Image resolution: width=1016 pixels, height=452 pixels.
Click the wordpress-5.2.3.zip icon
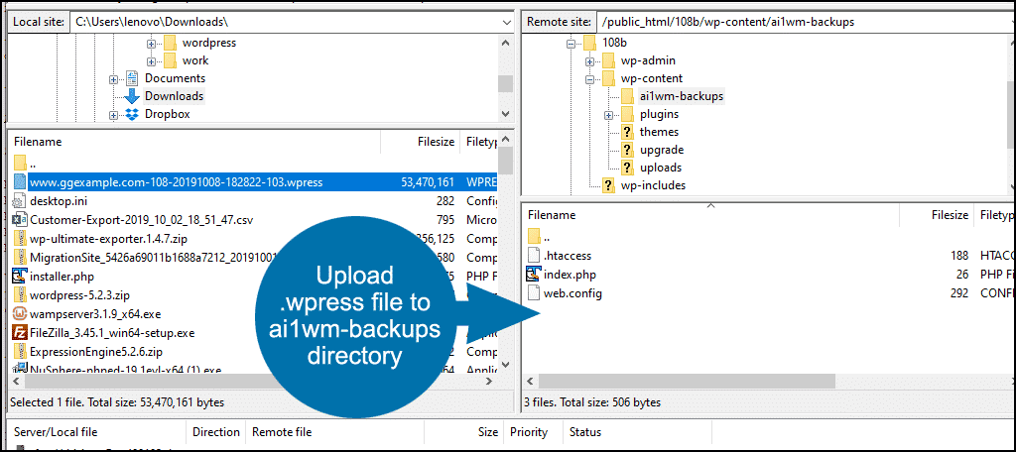(20, 295)
